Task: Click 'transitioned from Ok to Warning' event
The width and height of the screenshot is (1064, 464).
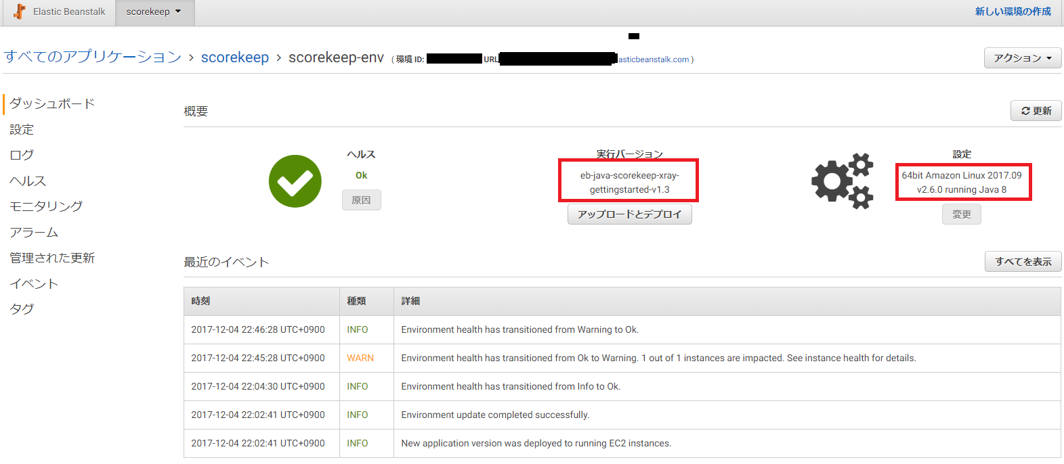Action: tap(658, 358)
